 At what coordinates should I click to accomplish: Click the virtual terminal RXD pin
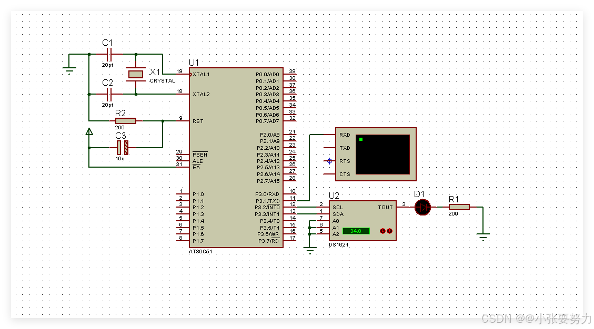coord(345,135)
